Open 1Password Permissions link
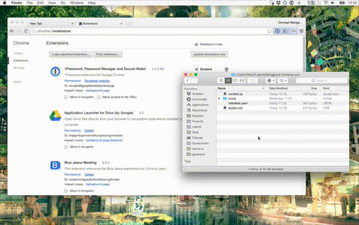The width and height of the screenshot is (359, 225). [73, 81]
